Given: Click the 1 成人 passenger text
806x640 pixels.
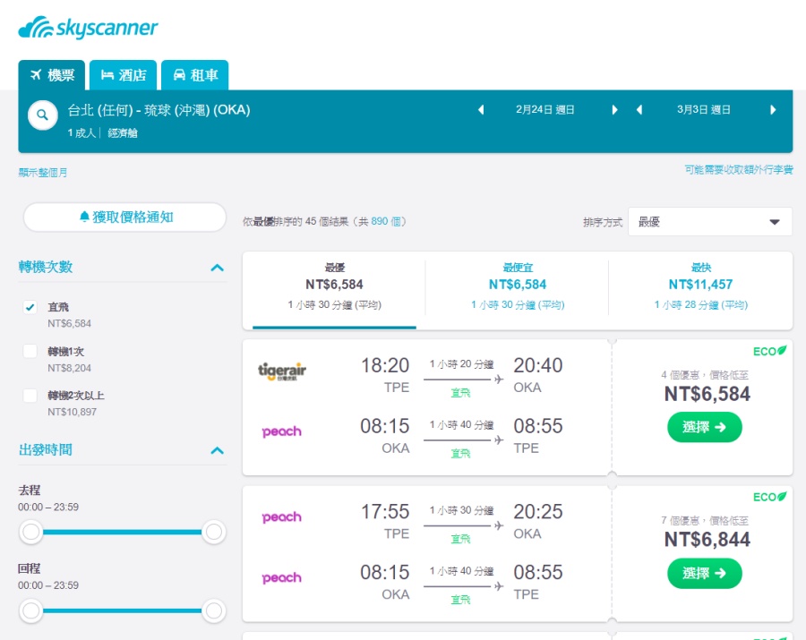Looking at the screenshot, I should 81,133.
